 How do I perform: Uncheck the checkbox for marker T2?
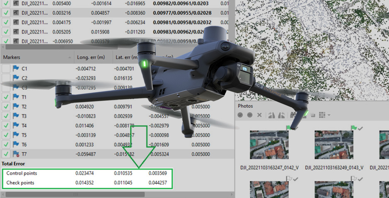[6, 106]
